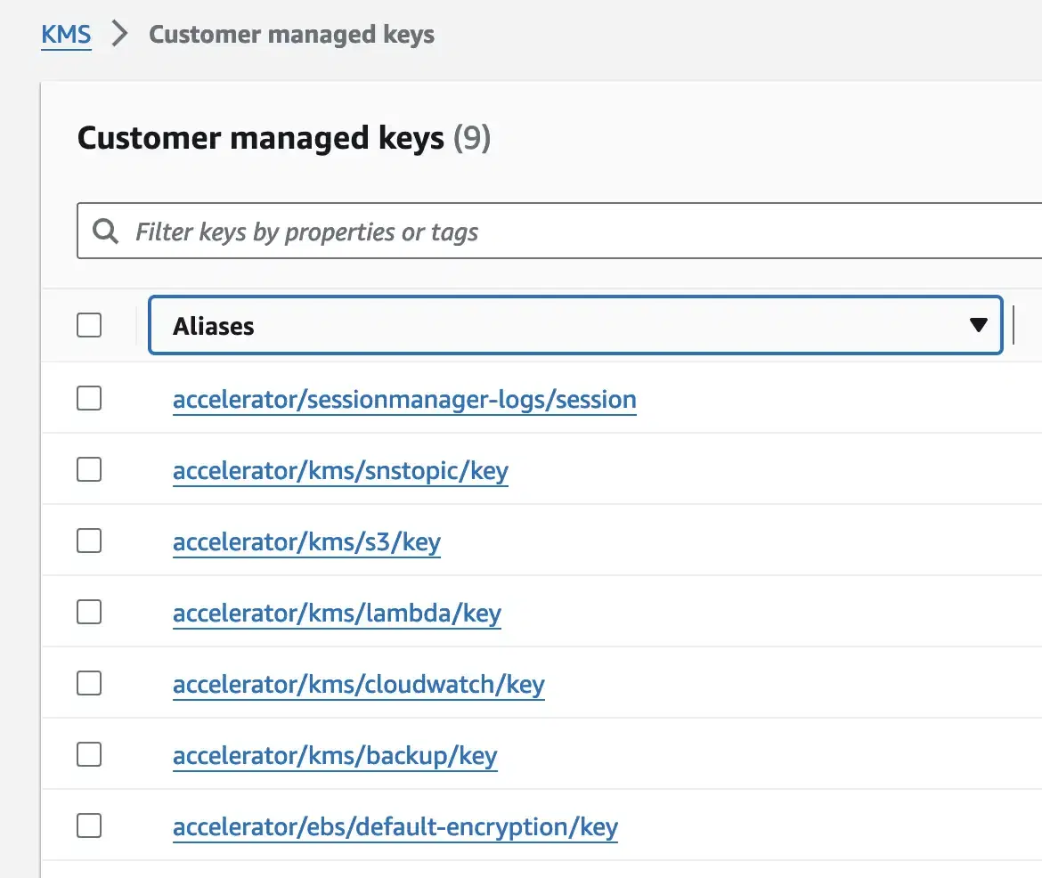Open accelerator/sessionmanager-logs/session key
This screenshot has height=878, width=1042.
(x=404, y=400)
